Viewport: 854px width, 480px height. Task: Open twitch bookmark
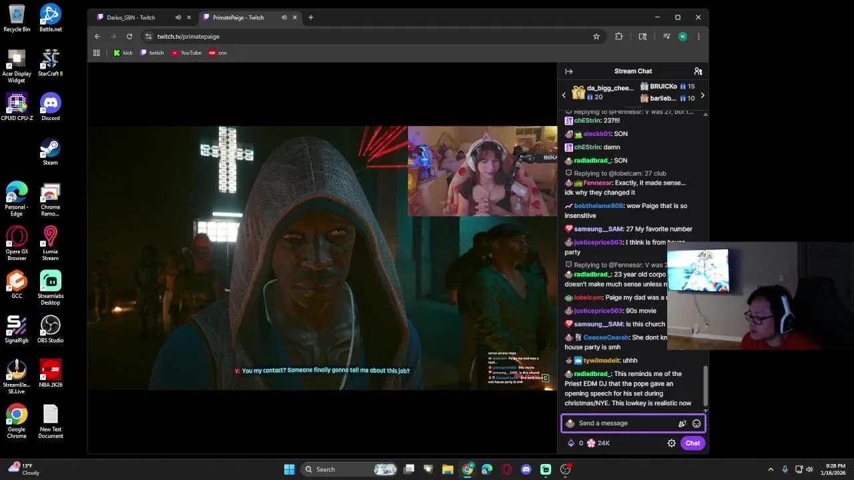[152, 53]
